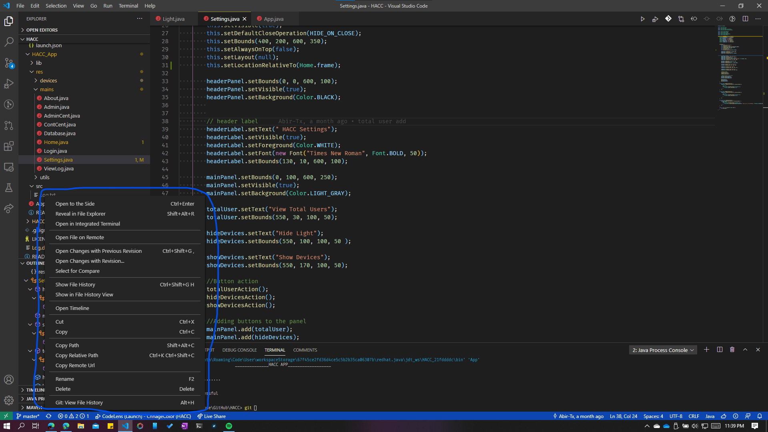Split the editor using the split icon
768x432 pixels.
coord(745,18)
